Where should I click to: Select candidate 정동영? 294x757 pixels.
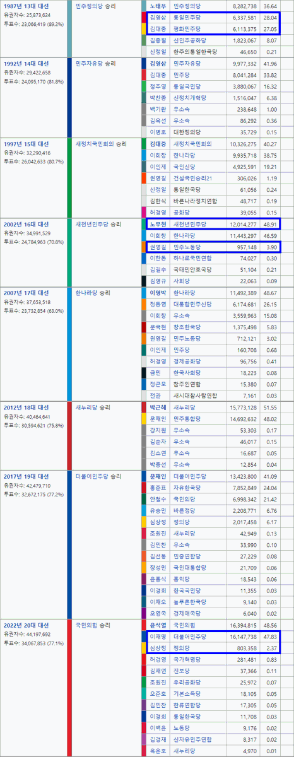(x=159, y=304)
